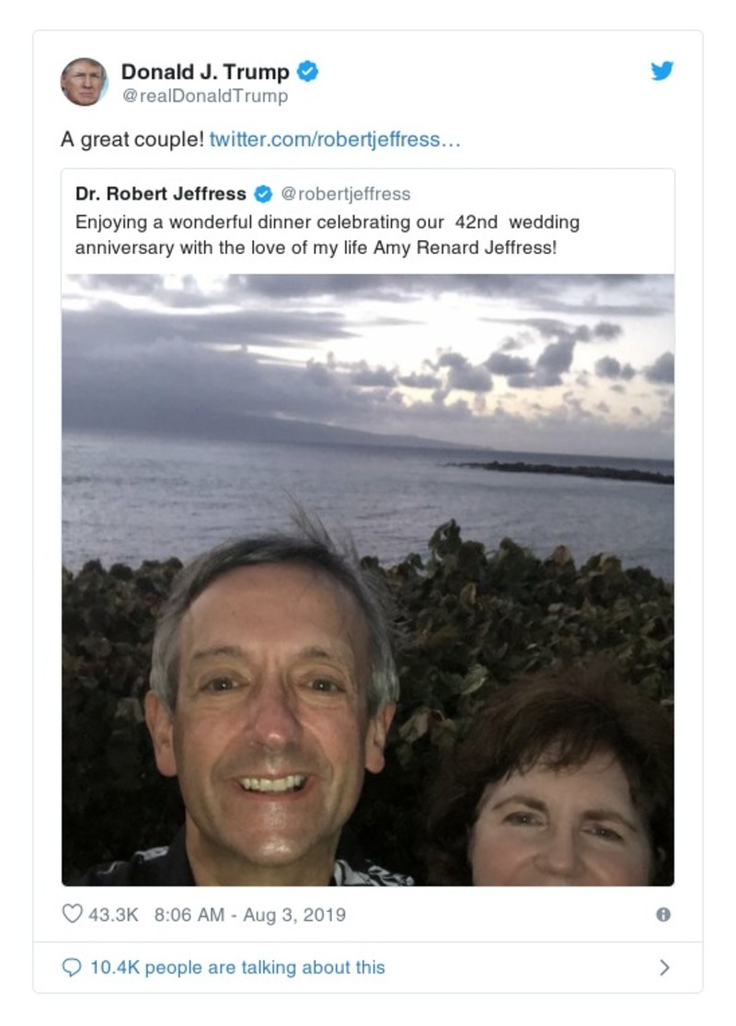Click the info circle icon
The width and height of the screenshot is (736, 1026).
coord(663,915)
